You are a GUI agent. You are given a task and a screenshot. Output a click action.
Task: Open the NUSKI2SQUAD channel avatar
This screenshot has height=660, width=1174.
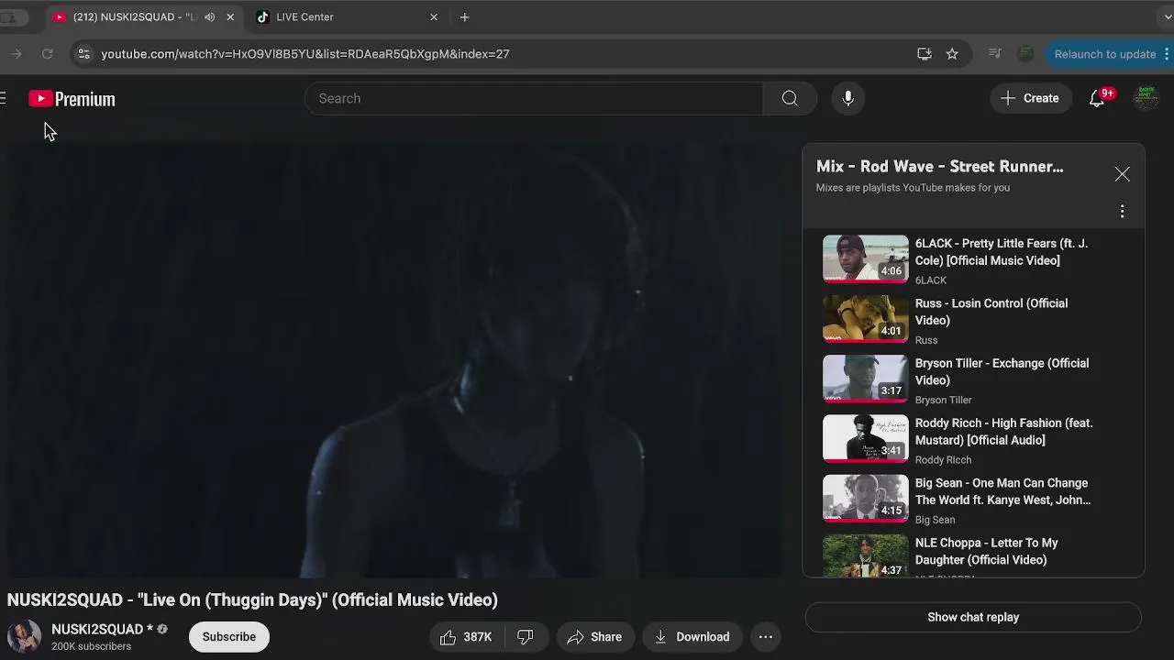(24, 637)
